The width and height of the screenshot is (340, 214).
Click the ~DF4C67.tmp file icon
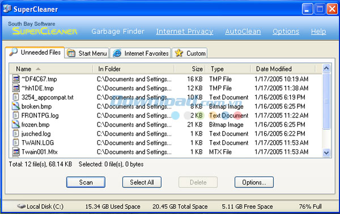point(16,79)
